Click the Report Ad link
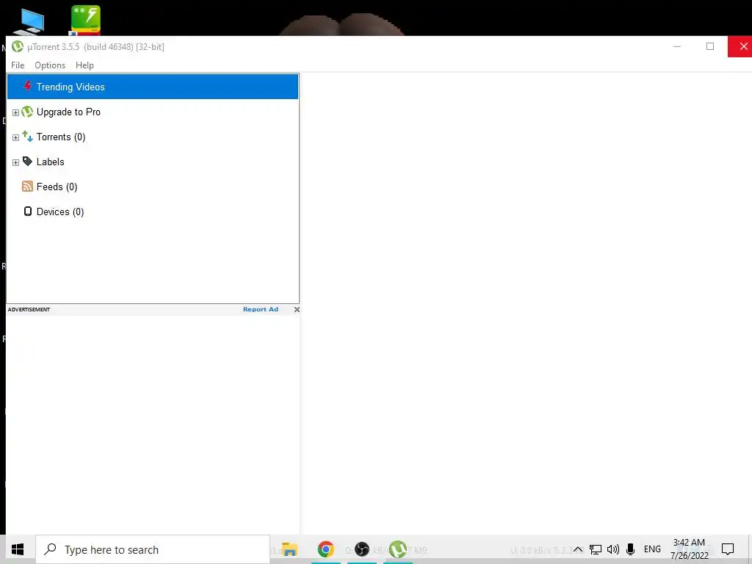 point(261,309)
